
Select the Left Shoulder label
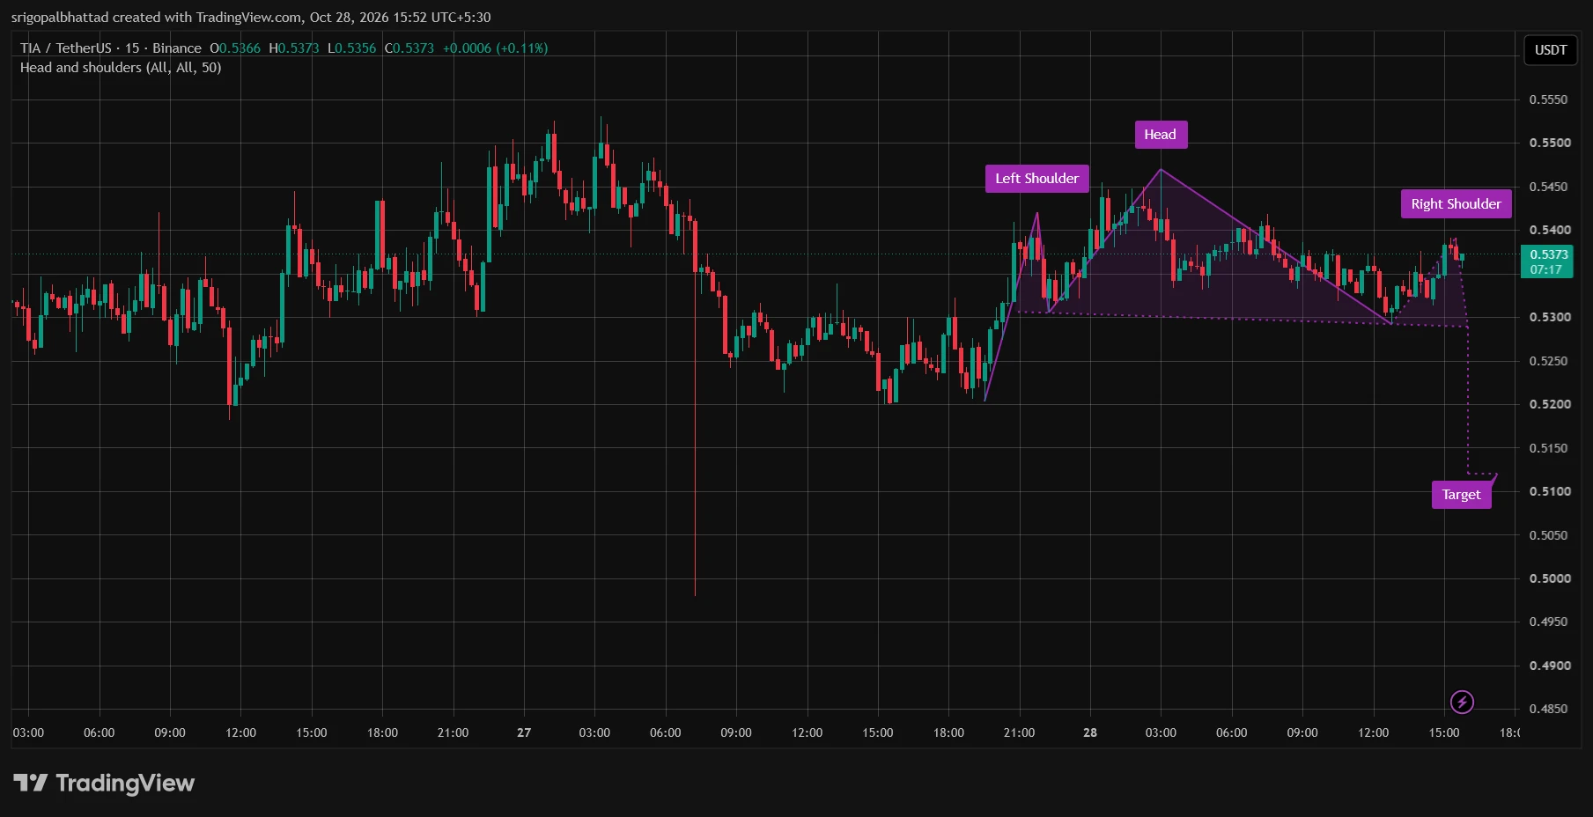point(1036,178)
